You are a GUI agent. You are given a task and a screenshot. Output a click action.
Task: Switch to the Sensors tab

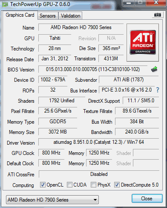(48, 16)
